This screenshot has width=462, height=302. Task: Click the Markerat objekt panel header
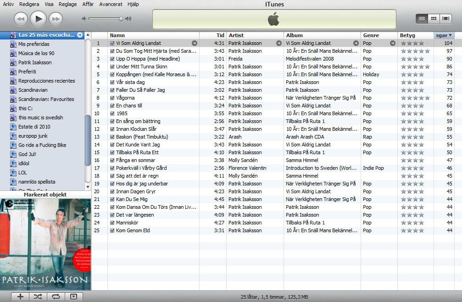click(x=45, y=195)
